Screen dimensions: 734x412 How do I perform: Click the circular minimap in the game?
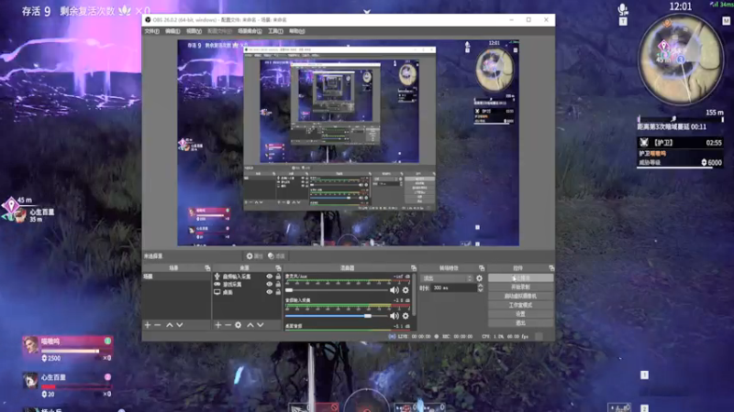point(681,60)
